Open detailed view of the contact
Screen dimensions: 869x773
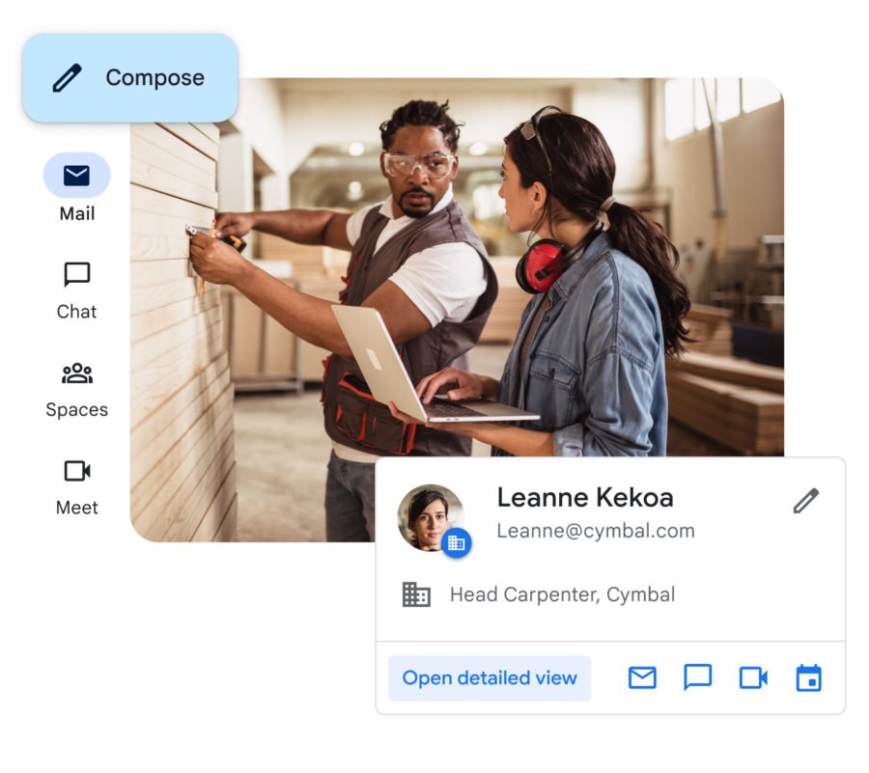point(490,677)
